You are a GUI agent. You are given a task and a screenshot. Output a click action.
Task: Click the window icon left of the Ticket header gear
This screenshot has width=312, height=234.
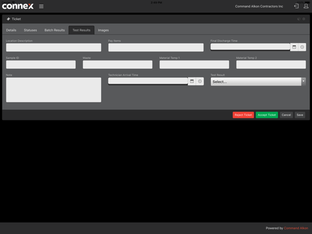(298, 19)
